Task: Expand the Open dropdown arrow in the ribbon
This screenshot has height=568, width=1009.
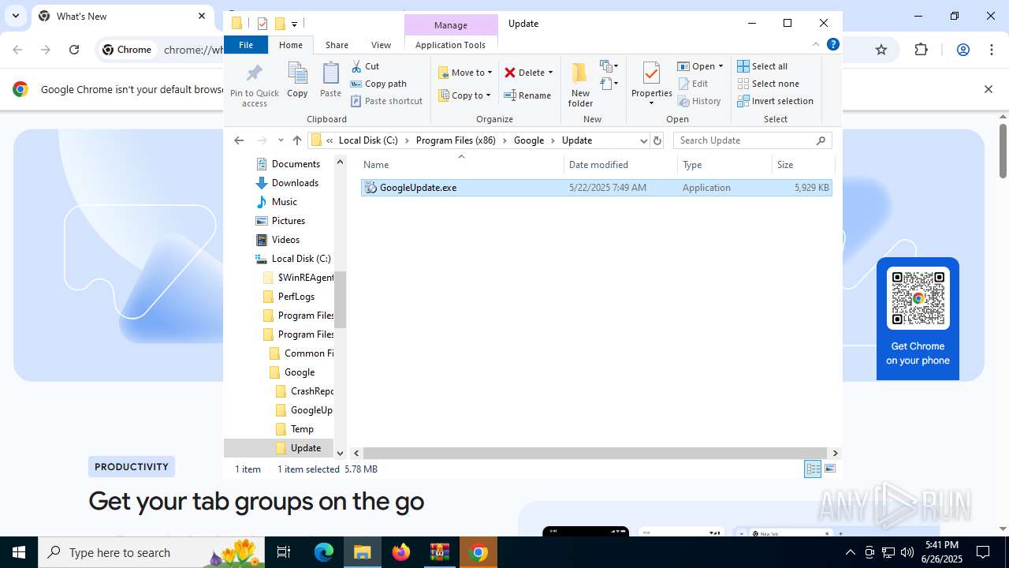Action: 720,66
